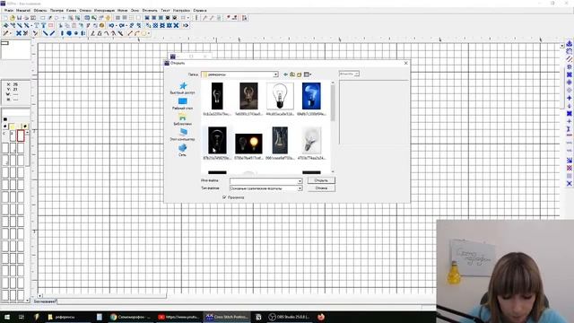
Task: Create a new folder via dialog icon
Action: [299, 74]
